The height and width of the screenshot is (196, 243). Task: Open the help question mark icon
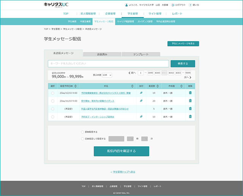(x=190, y=5)
